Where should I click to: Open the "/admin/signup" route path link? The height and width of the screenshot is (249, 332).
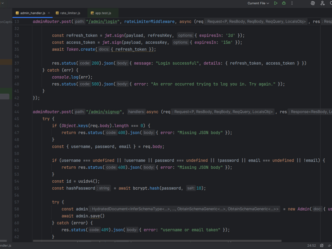[x=104, y=112]
